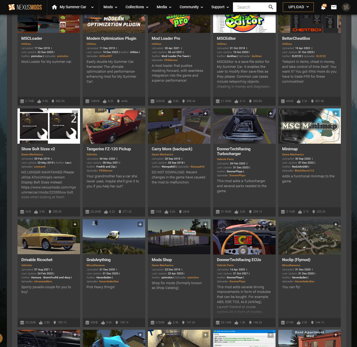This screenshot has width=357, height=347.
Task: Open the Show Bolt Sizes v2 title
Action: point(38,149)
